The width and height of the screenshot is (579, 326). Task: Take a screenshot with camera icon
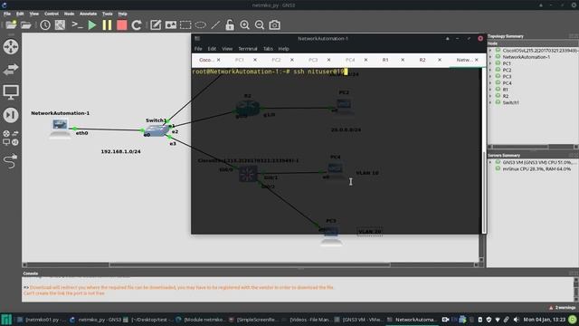tap(274, 24)
